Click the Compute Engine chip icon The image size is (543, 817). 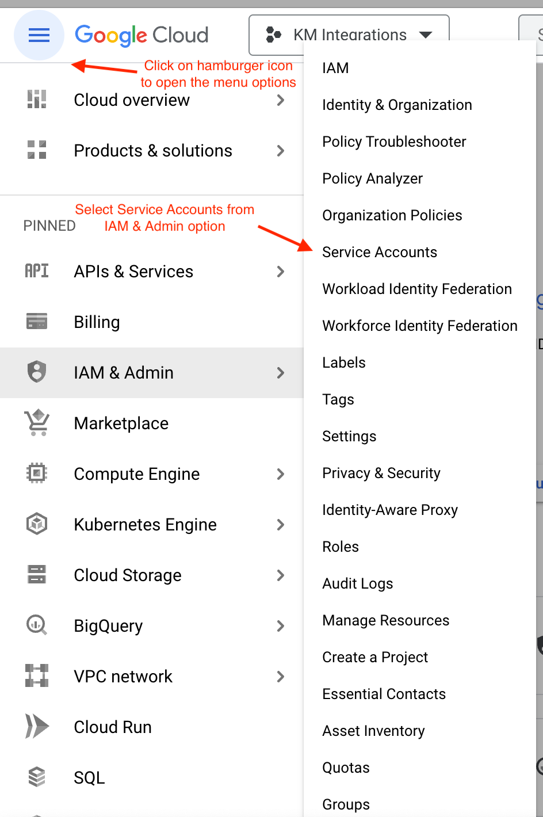(x=37, y=474)
